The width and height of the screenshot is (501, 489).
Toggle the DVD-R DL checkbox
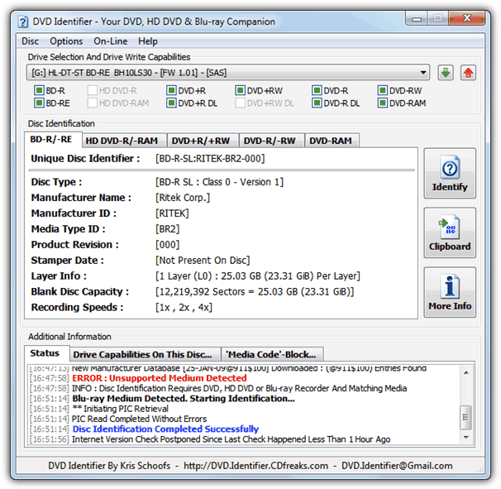[x=317, y=103]
